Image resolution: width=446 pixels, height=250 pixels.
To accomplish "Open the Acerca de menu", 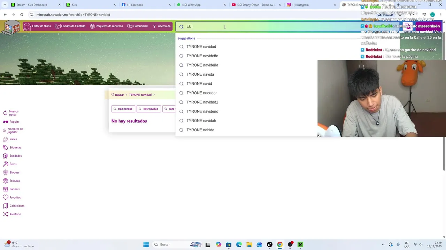I will tap(162, 26).
